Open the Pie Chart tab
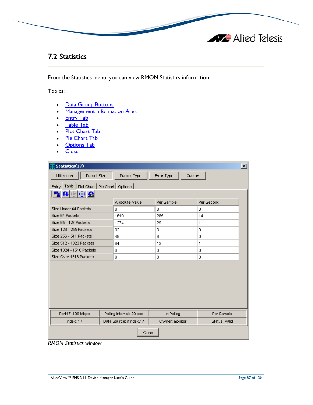 [x=106, y=187]
